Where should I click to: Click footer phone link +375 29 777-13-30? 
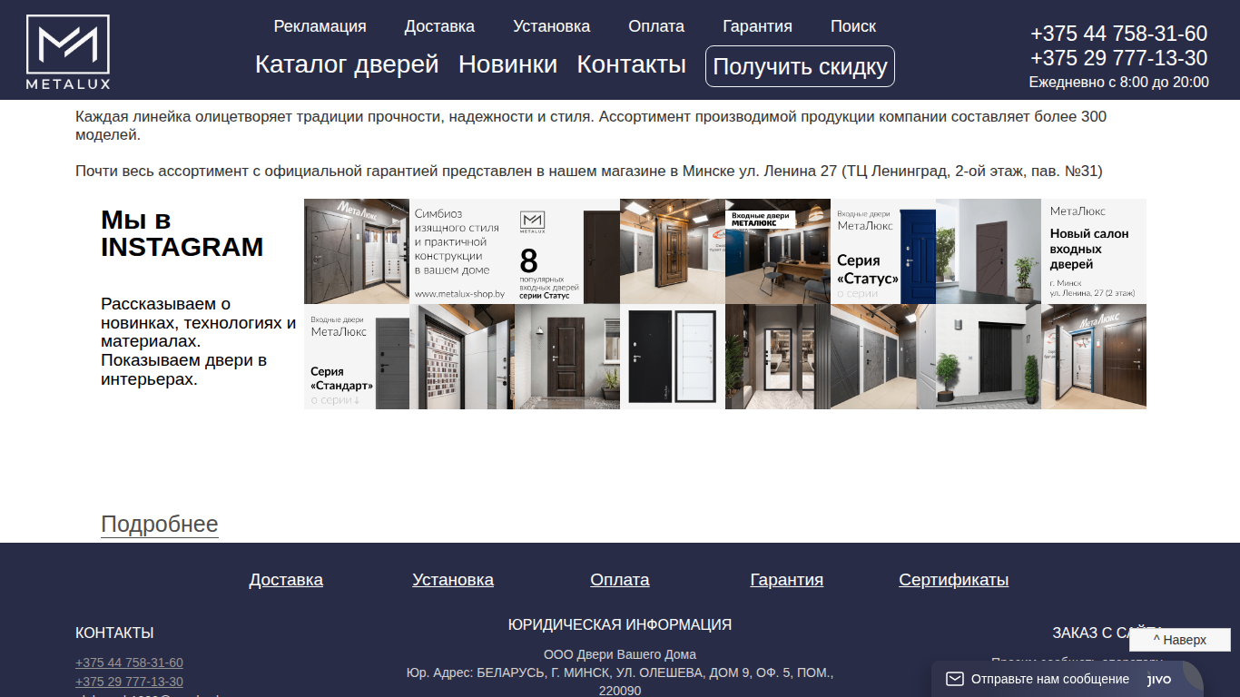pos(129,682)
